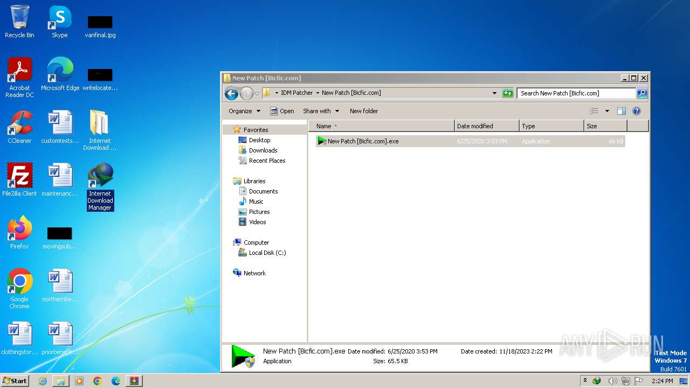Launch FileZilla Client shortcut
Viewport: 690px width, 388px height.
click(x=19, y=180)
